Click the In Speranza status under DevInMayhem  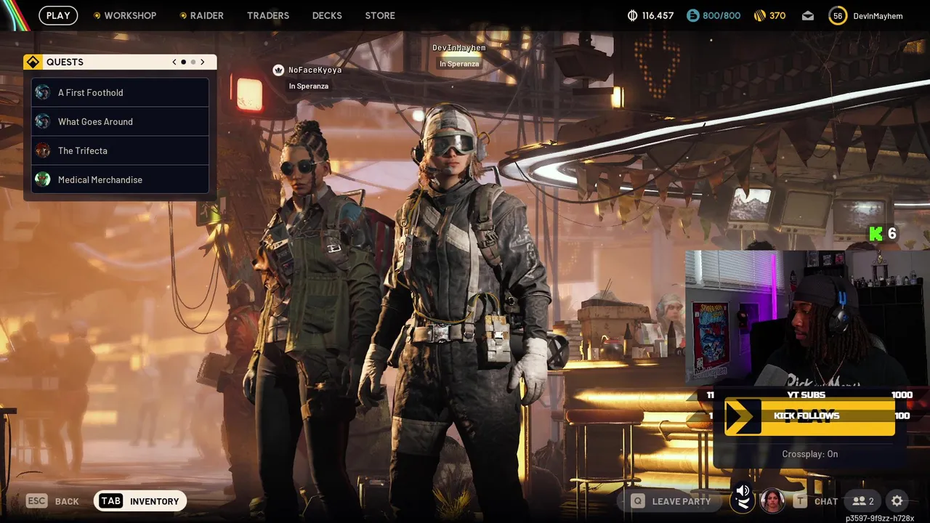459,64
